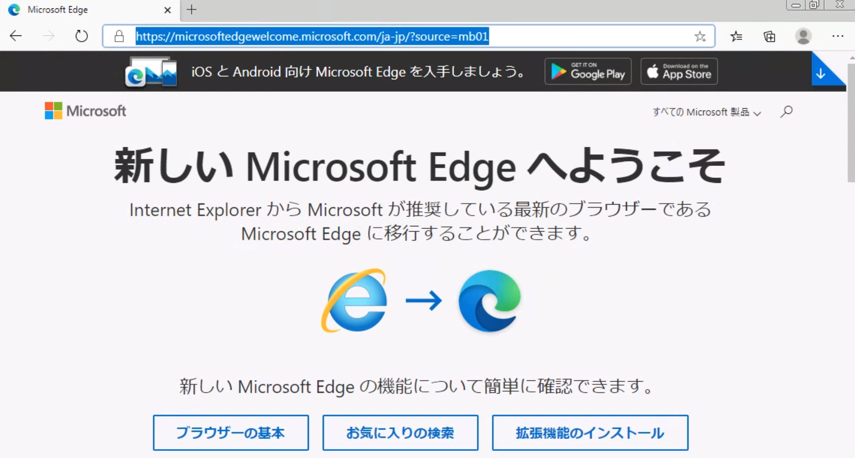Expand すべての Microsoft 製品 dropdown

(x=707, y=112)
